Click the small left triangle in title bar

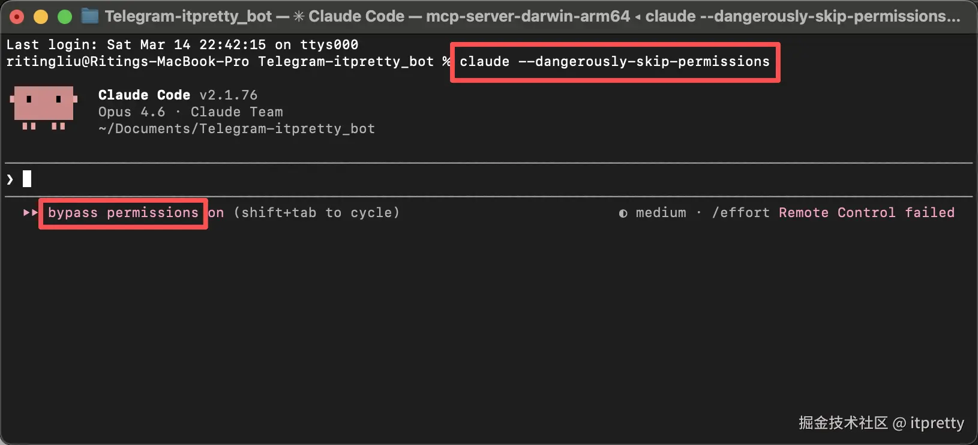coord(637,17)
